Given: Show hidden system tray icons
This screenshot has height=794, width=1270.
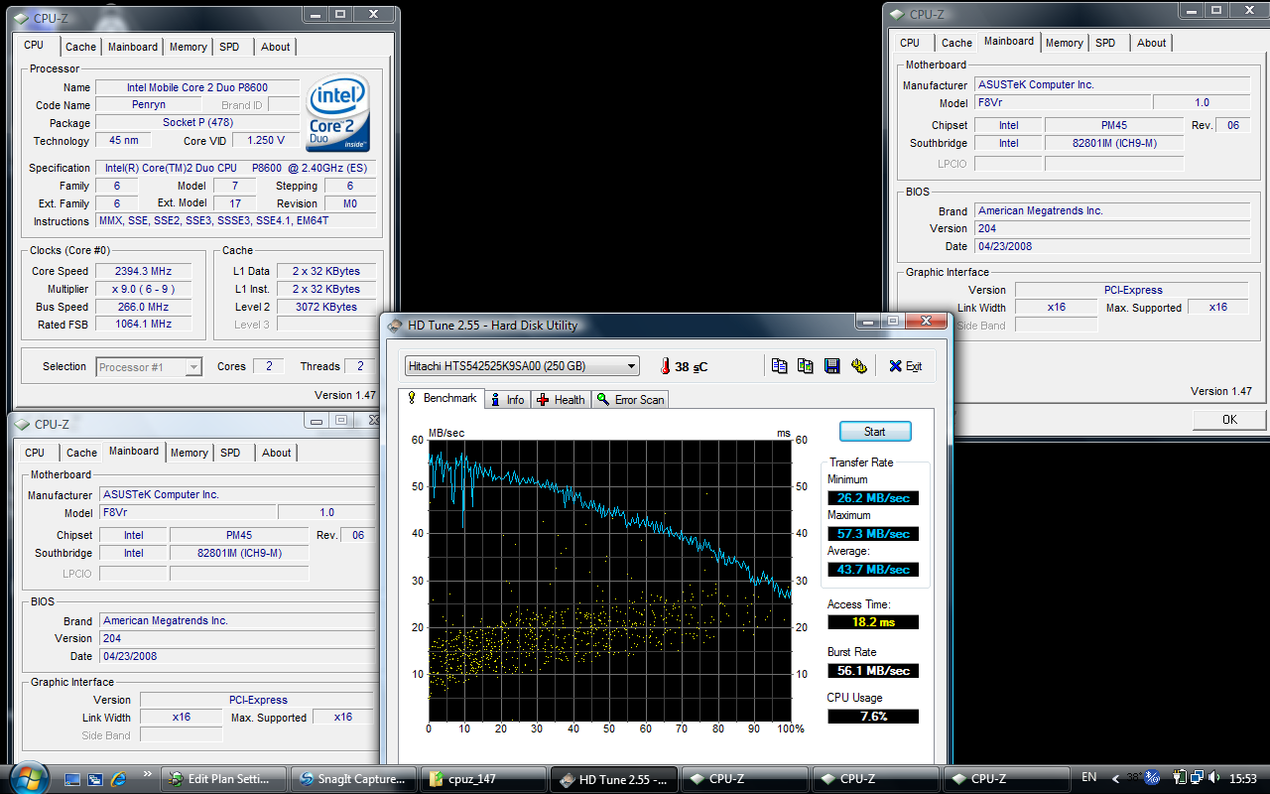Looking at the screenshot, I should pyautogui.click(x=1116, y=779).
